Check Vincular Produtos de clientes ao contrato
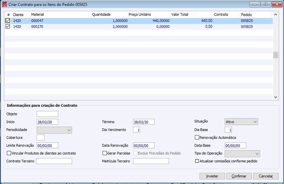The width and height of the screenshot is (284, 184). pyautogui.click(x=9, y=153)
